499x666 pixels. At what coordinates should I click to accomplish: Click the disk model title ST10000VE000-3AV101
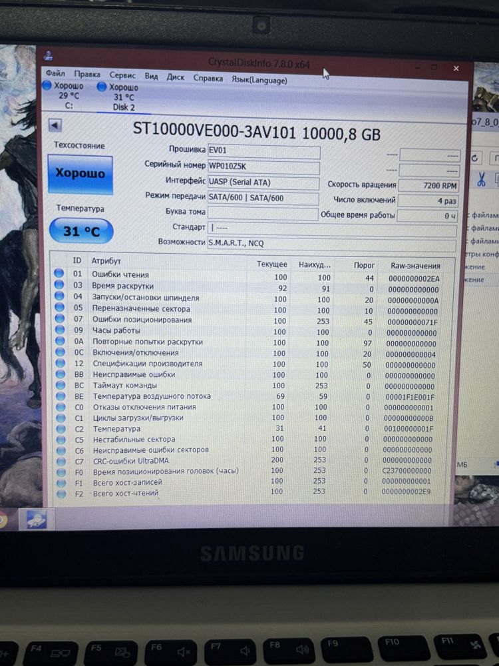click(214, 130)
